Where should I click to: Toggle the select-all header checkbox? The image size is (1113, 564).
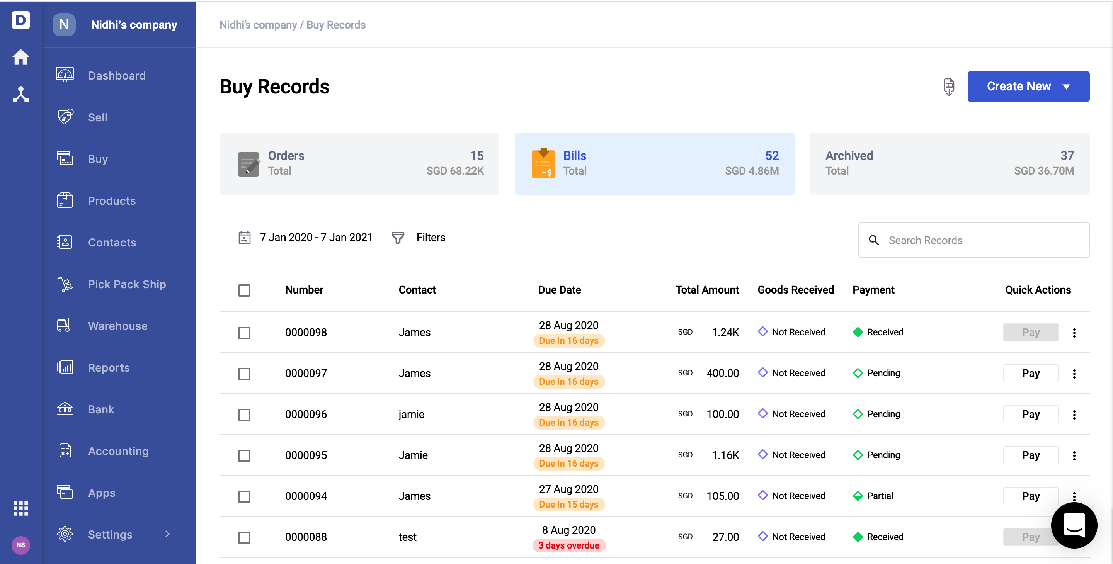click(x=244, y=290)
